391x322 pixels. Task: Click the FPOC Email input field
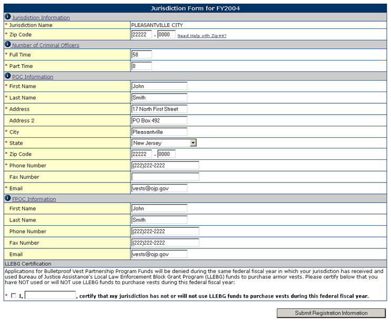pos(159,254)
